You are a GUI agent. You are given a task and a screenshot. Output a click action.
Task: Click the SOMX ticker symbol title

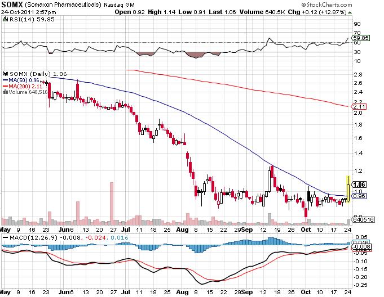(12, 4)
